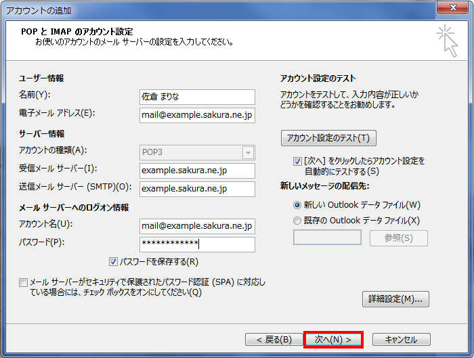Viewport: 474px width, 358px height.
Task: Click the 参照(S) browse button
Action: 399,238
